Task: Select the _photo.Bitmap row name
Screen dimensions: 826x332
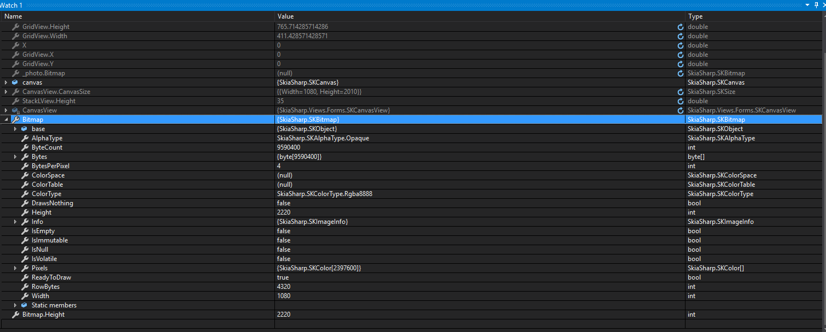Action: tap(44, 73)
